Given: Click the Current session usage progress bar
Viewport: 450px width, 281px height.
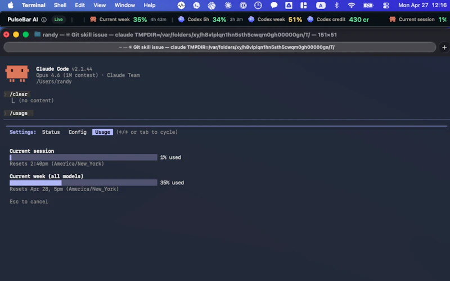Looking at the screenshot, I should click(x=83, y=157).
